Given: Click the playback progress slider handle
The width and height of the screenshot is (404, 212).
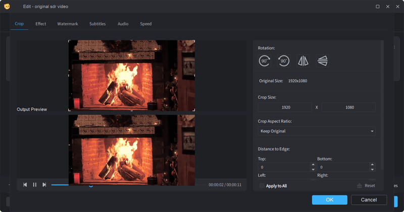Looking at the screenshot, I should 91,185.
